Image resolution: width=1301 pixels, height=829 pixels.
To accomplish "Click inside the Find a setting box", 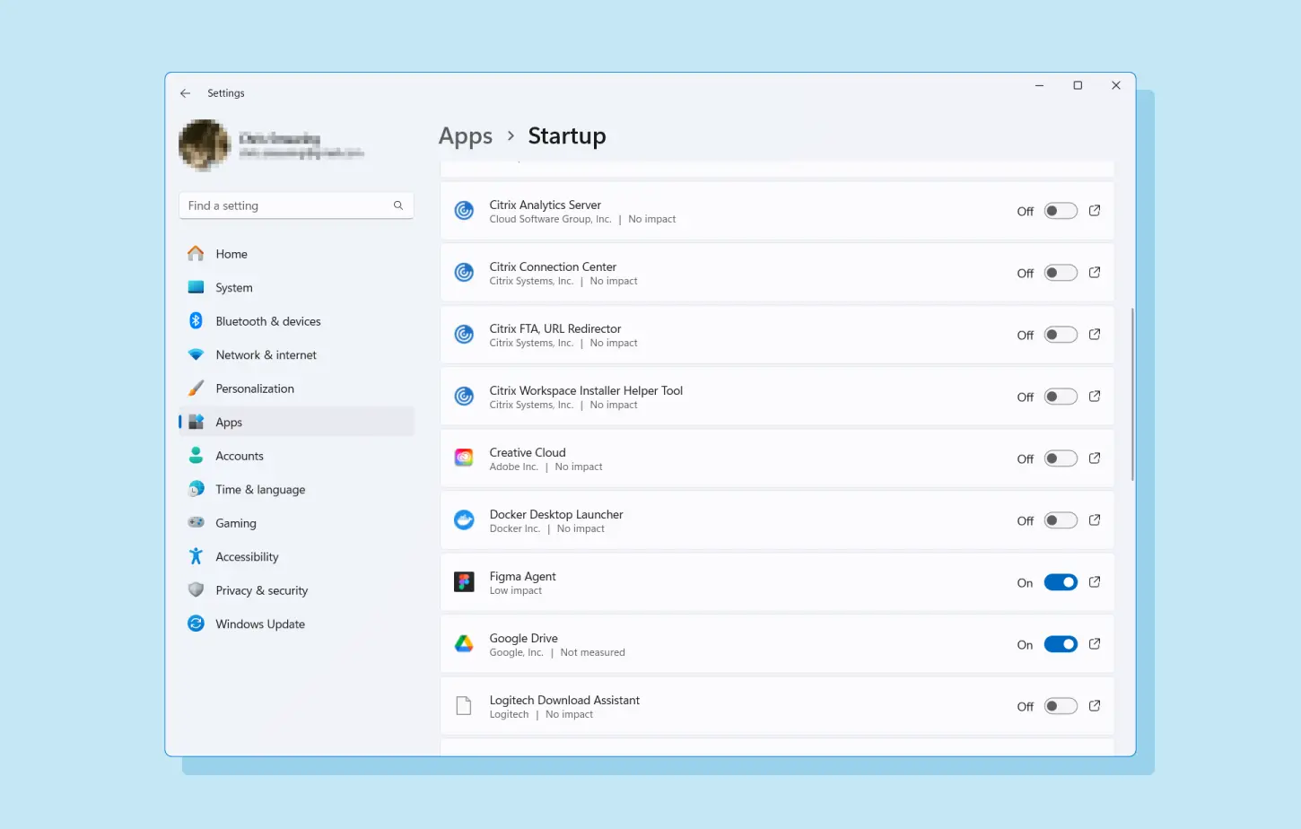I will 287,205.
